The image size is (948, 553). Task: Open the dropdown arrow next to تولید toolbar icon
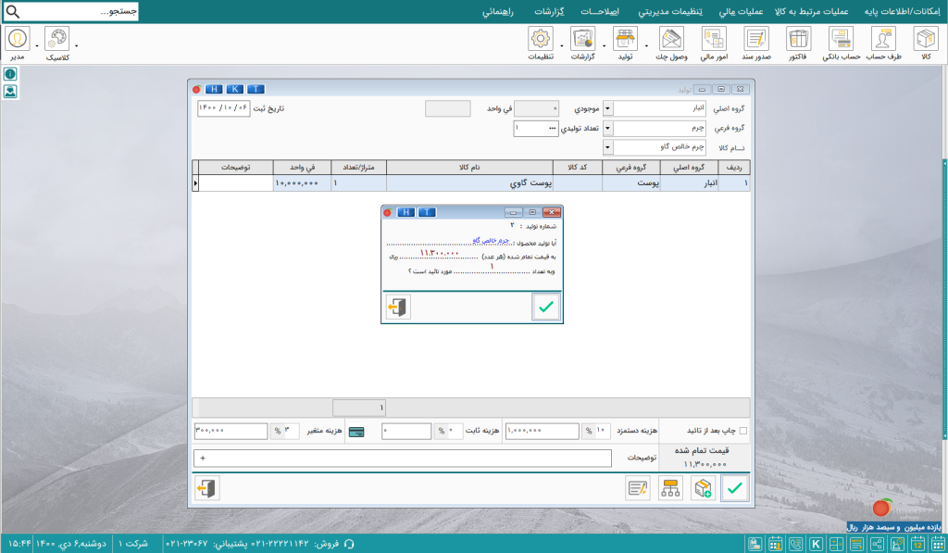646,46
